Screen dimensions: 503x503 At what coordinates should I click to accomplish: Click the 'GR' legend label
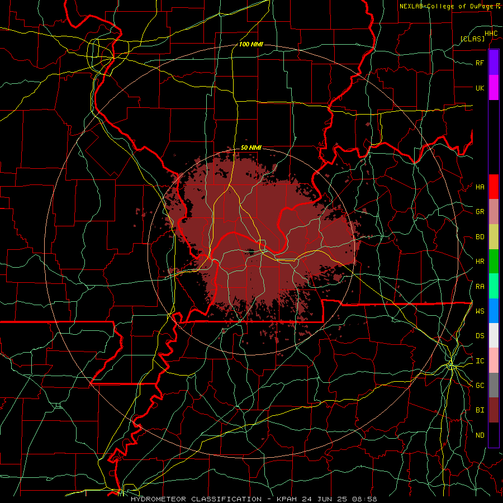[x=480, y=212]
